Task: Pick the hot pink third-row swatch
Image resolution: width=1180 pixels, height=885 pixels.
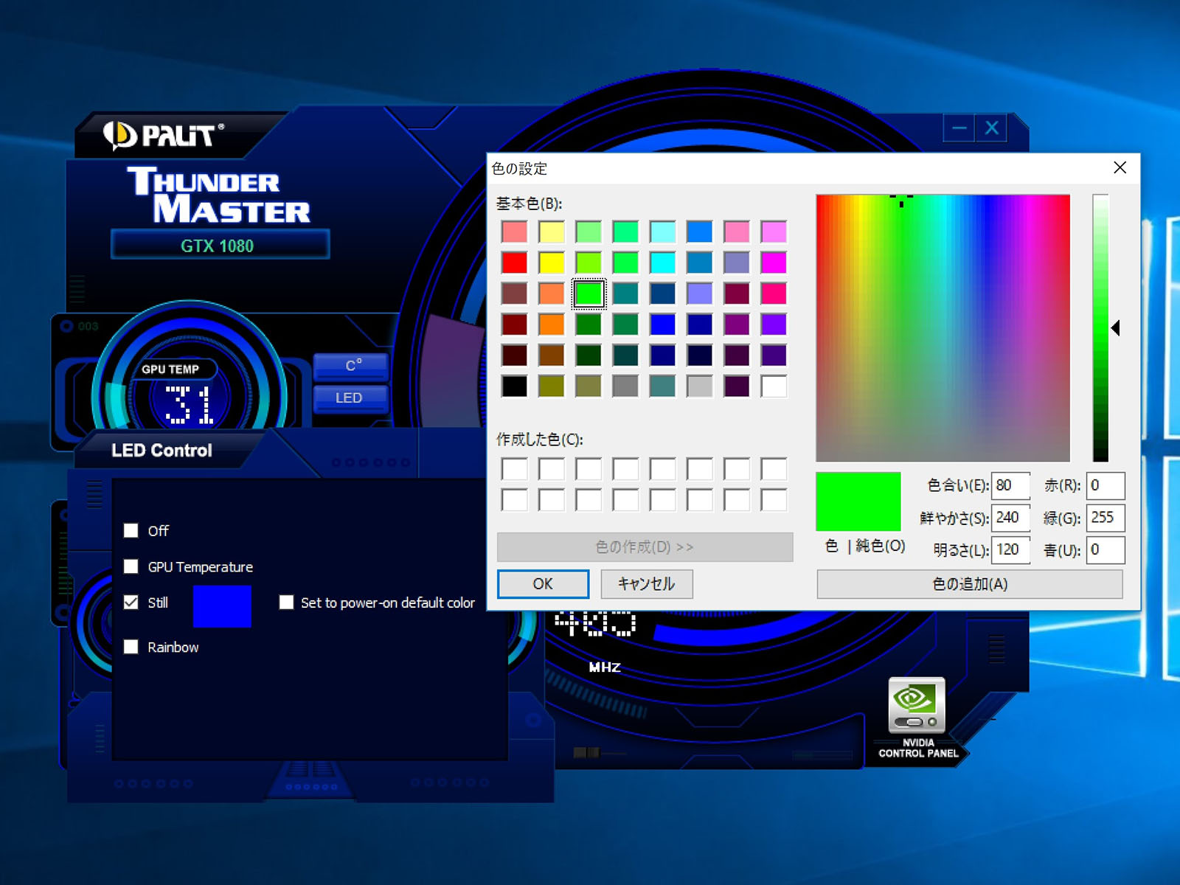Action: pos(774,294)
